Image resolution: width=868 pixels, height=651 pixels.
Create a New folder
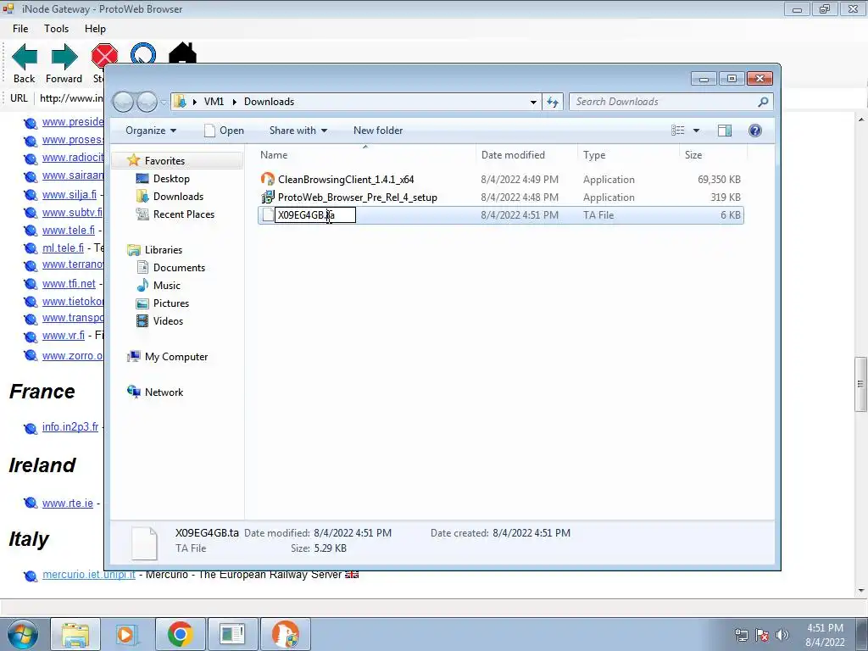(x=378, y=131)
